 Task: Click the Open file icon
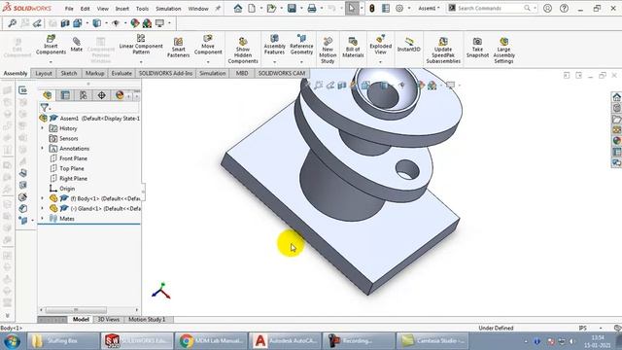coord(271,8)
